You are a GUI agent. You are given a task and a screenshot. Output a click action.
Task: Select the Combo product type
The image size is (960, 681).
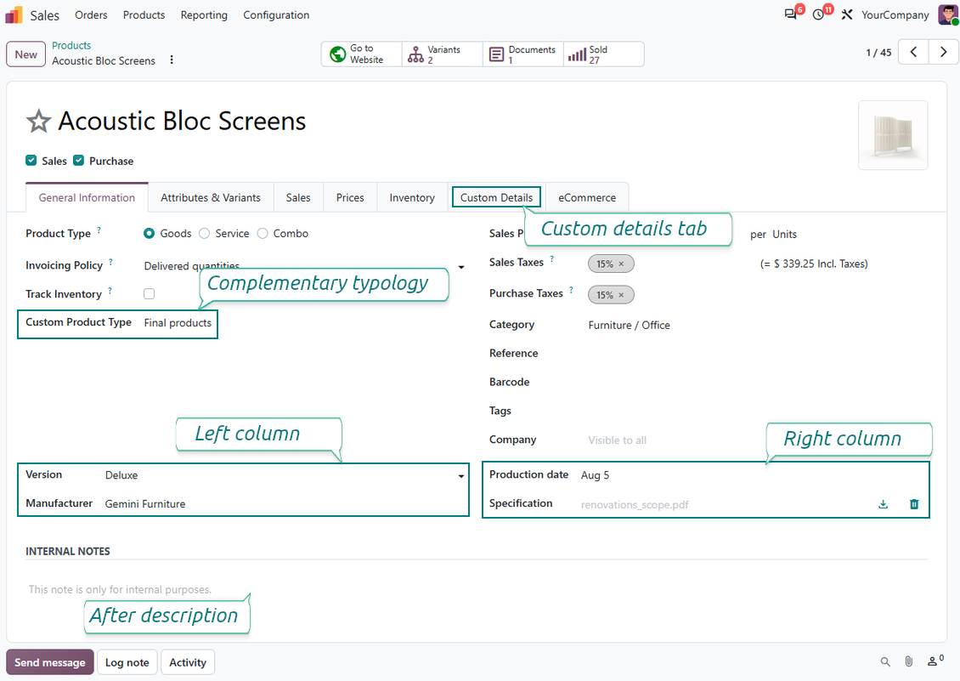[x=263, y=234]
